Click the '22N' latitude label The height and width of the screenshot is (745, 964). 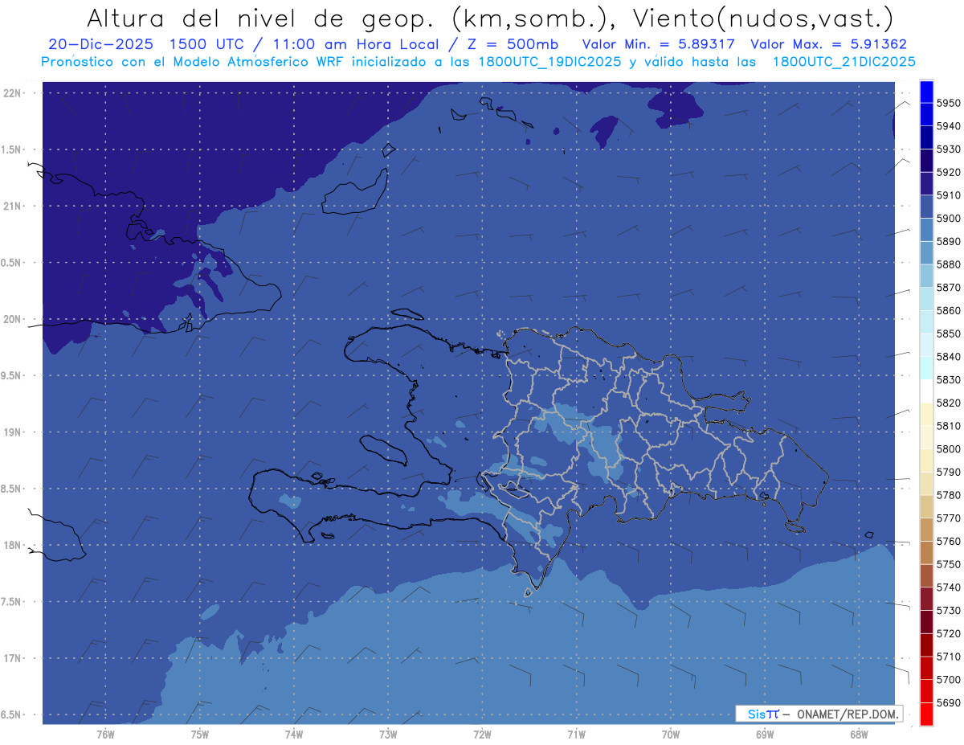(13, 93)
